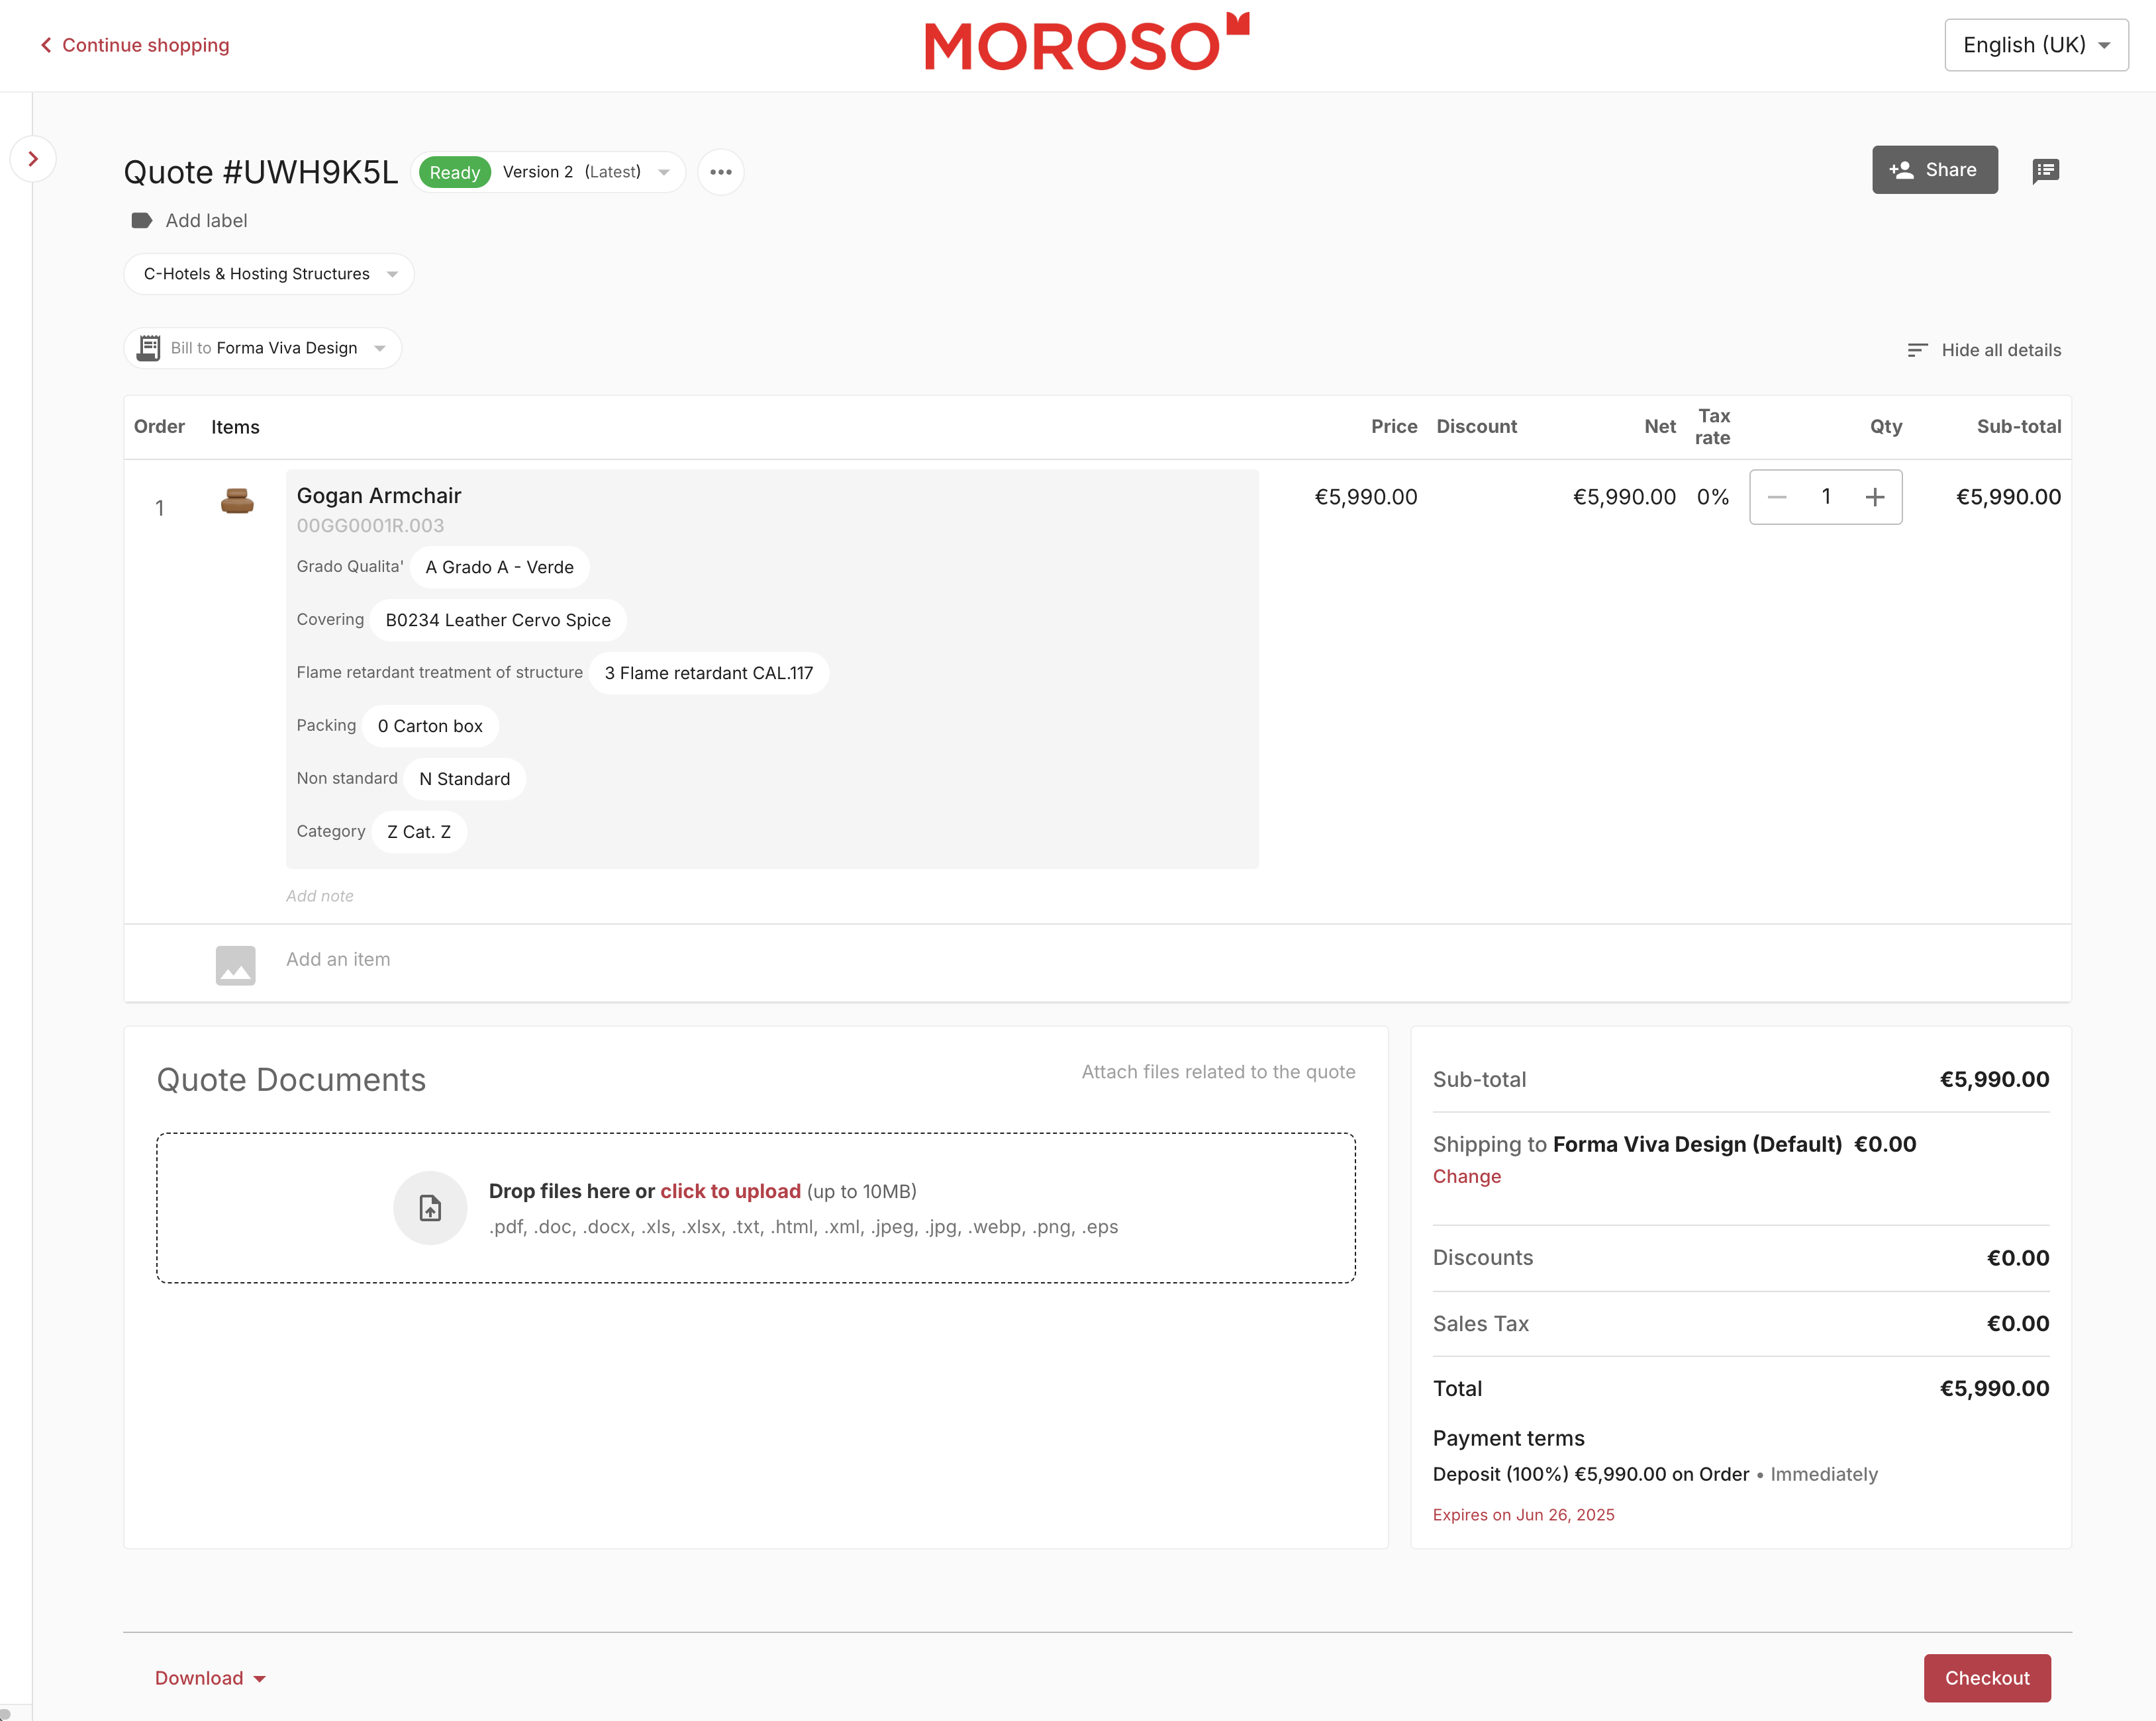This screenshot has height=1721, width=2156.
Task: Click the three-dot more options button
Action: [x=720, y=172]
